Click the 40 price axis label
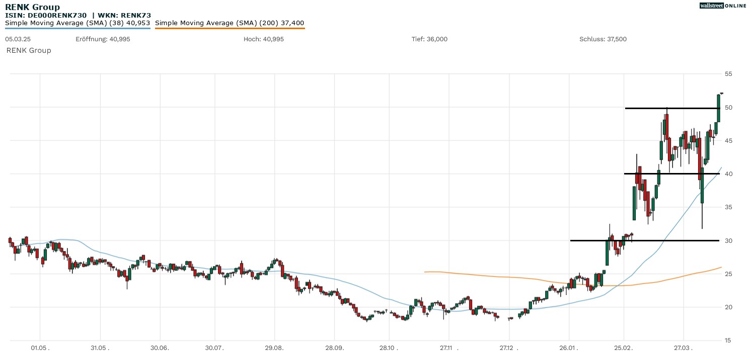The height and width of the screenshot is (351, 750). pos(728,174)
